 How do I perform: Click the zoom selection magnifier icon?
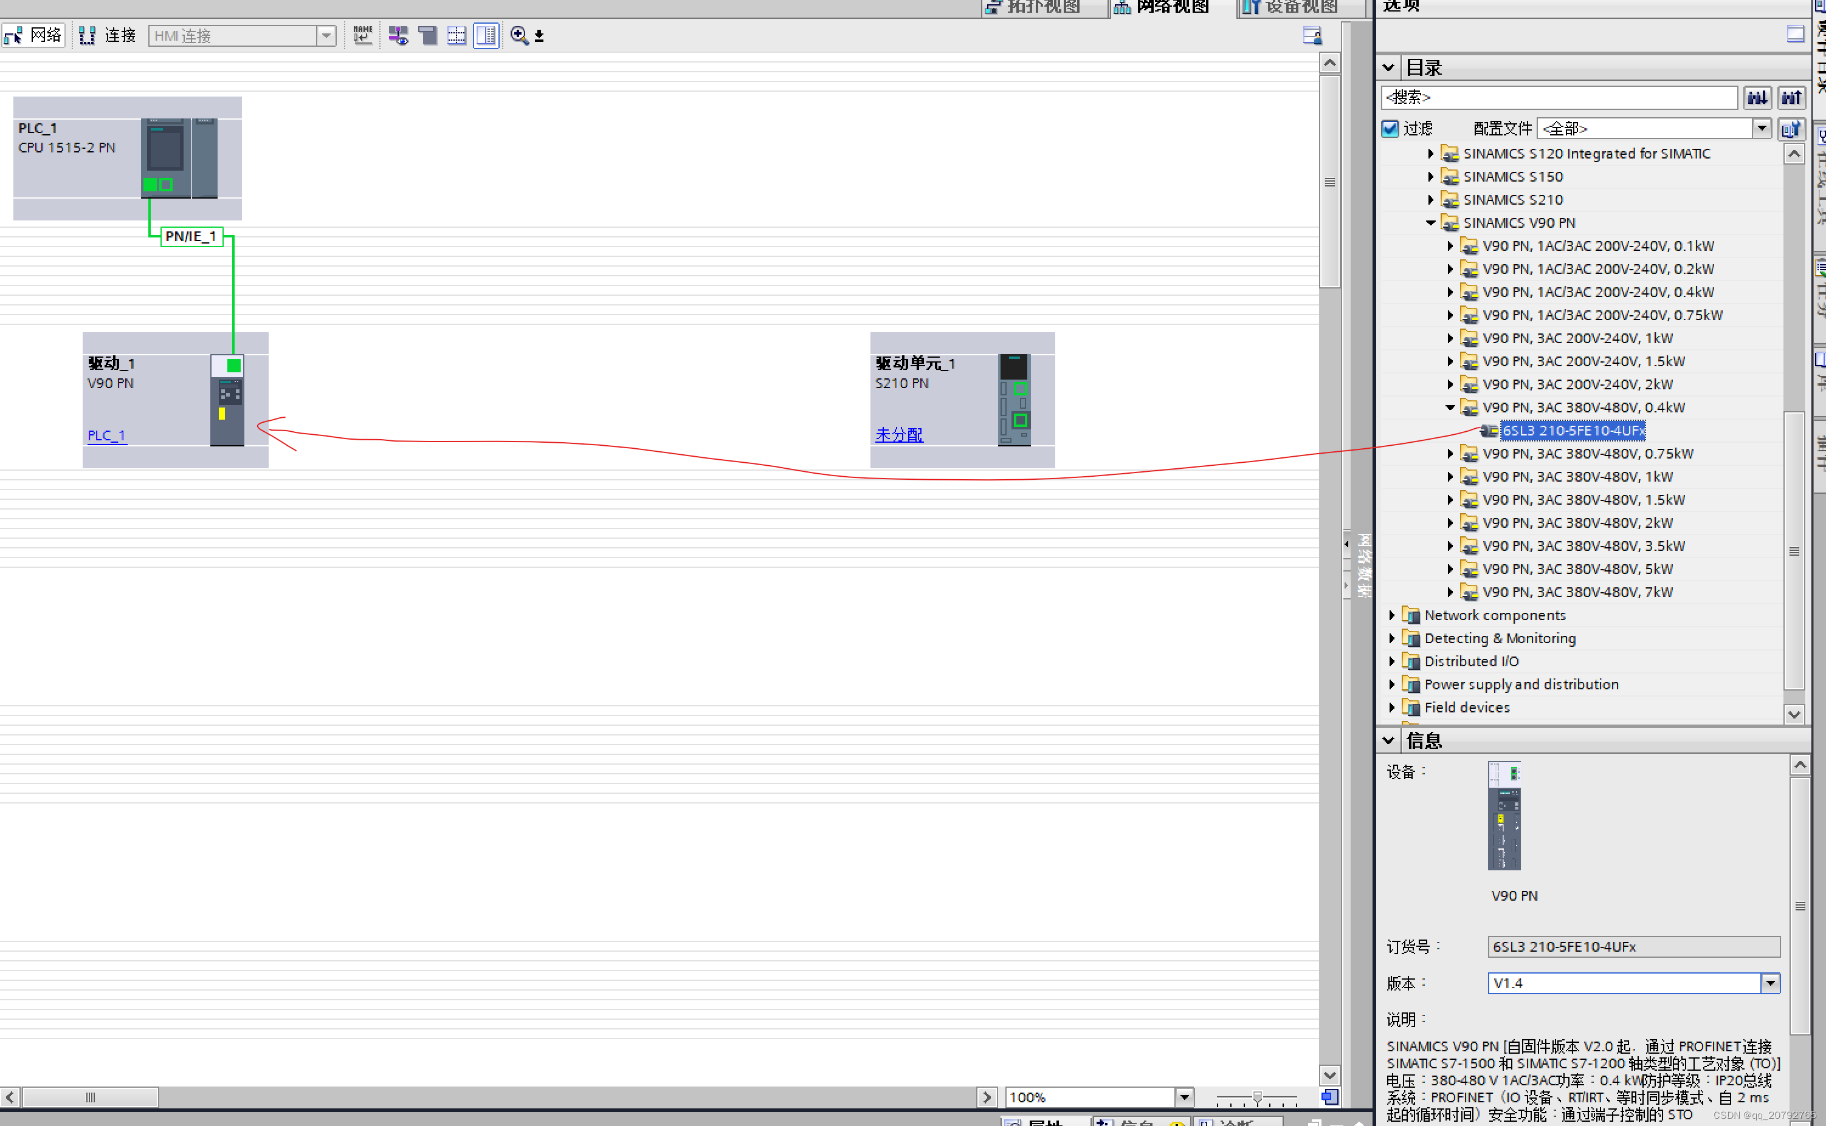(x=520, y=35)
